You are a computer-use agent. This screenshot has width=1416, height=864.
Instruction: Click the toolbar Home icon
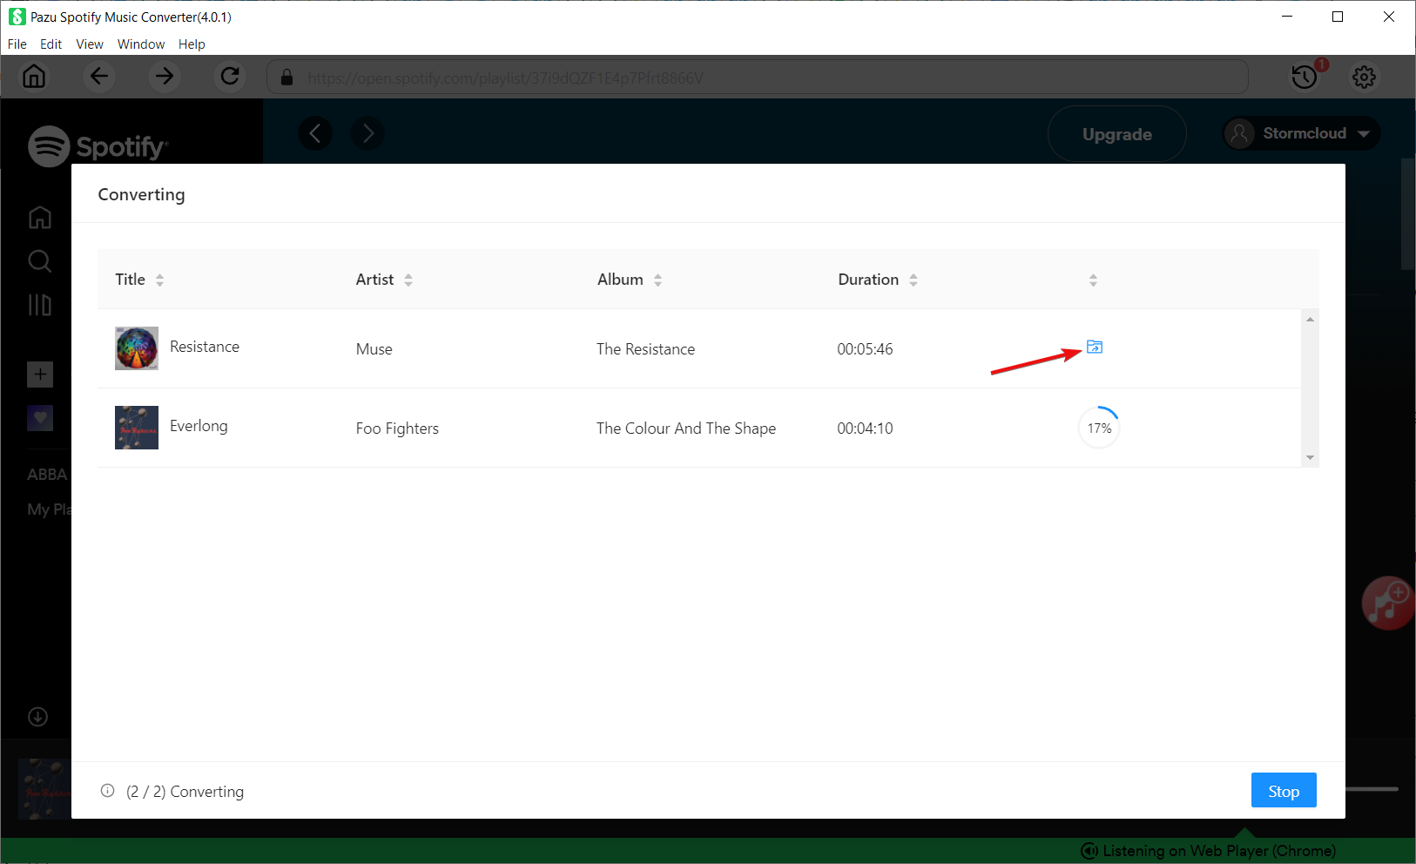34,77
